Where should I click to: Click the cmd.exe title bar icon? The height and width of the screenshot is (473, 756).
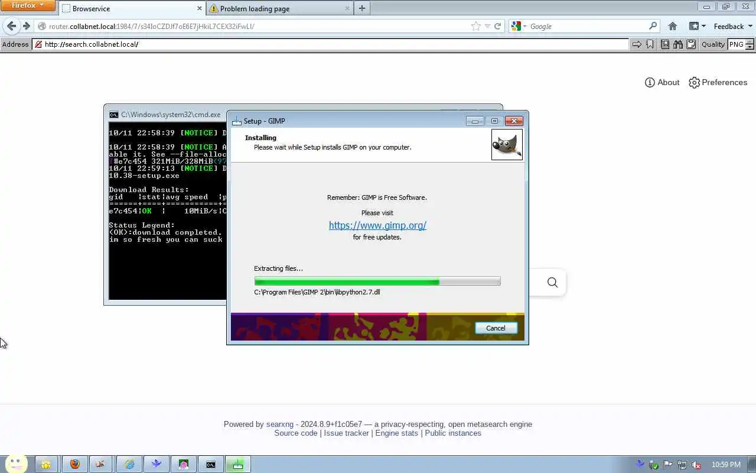(114, 115)
